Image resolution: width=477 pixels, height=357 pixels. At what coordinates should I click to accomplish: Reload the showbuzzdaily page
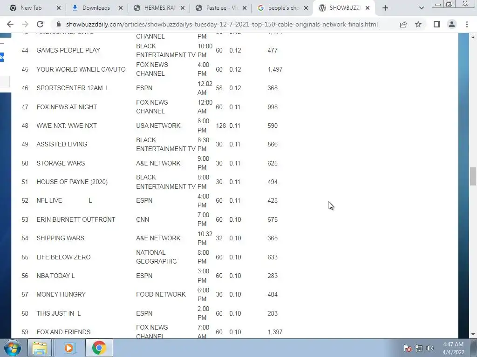tap(40, 24)
